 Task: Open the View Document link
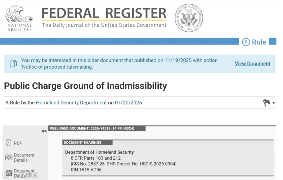tap(252, 64)
